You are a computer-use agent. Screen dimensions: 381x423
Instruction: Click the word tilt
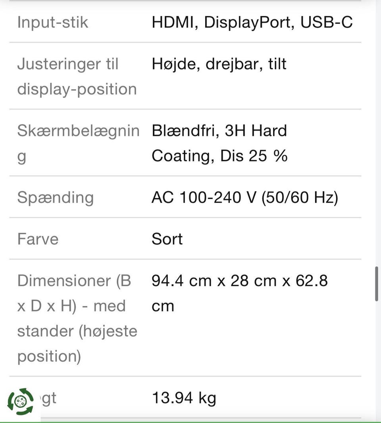click(x=277, y=64)
